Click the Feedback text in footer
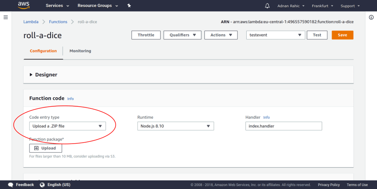The image size is (377, 189). tap(25, 185)
